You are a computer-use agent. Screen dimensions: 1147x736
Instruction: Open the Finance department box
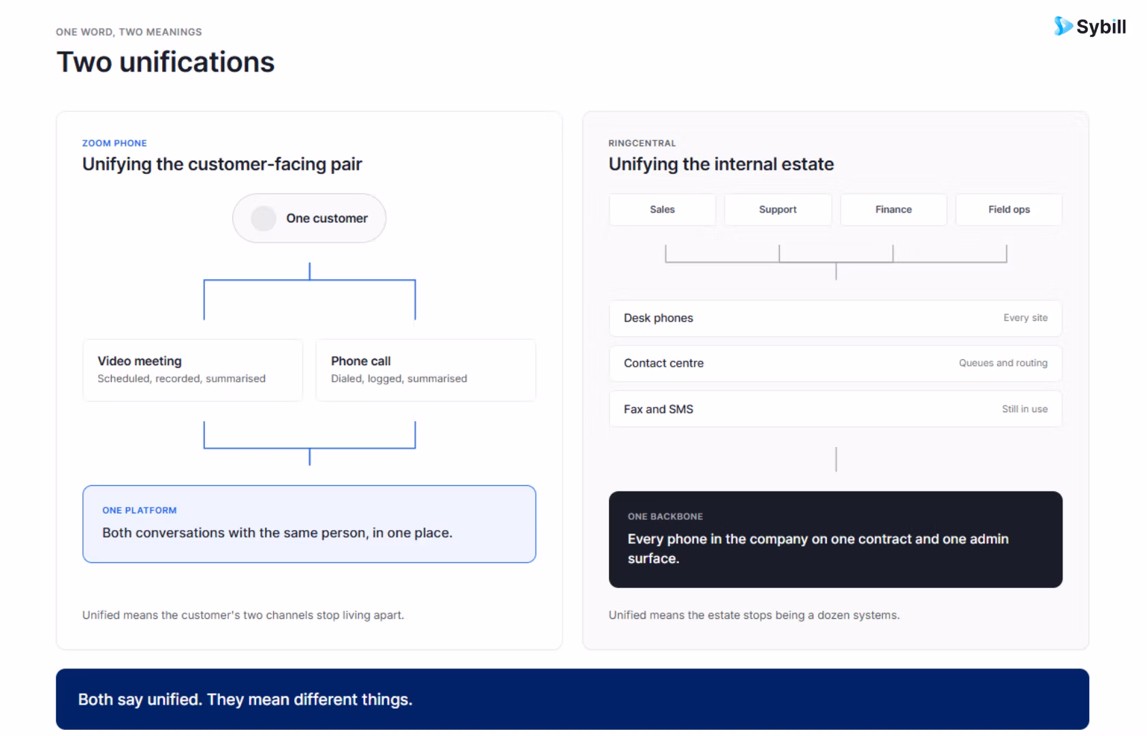[894, 210]
